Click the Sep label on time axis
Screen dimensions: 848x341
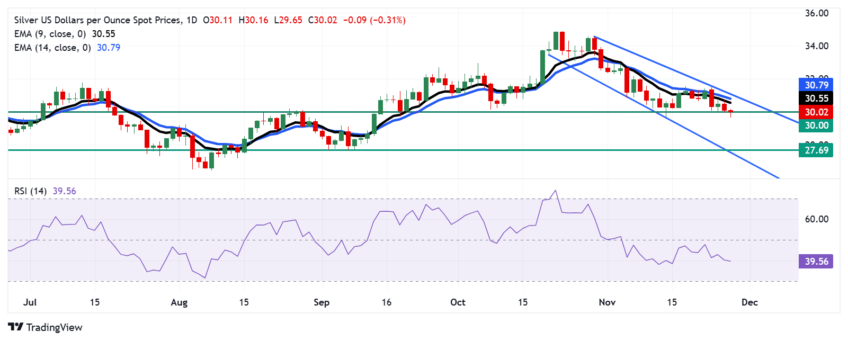[322, 302]
